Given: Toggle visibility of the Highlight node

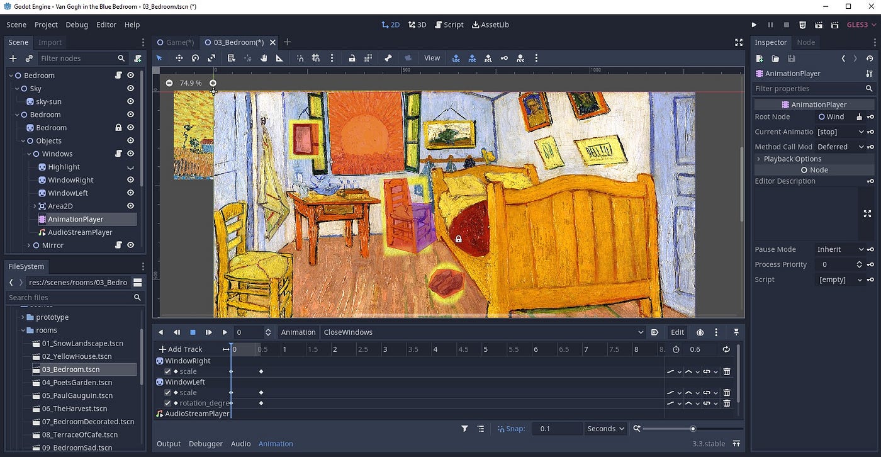Looking at the screenshot, I should (130, 167).
